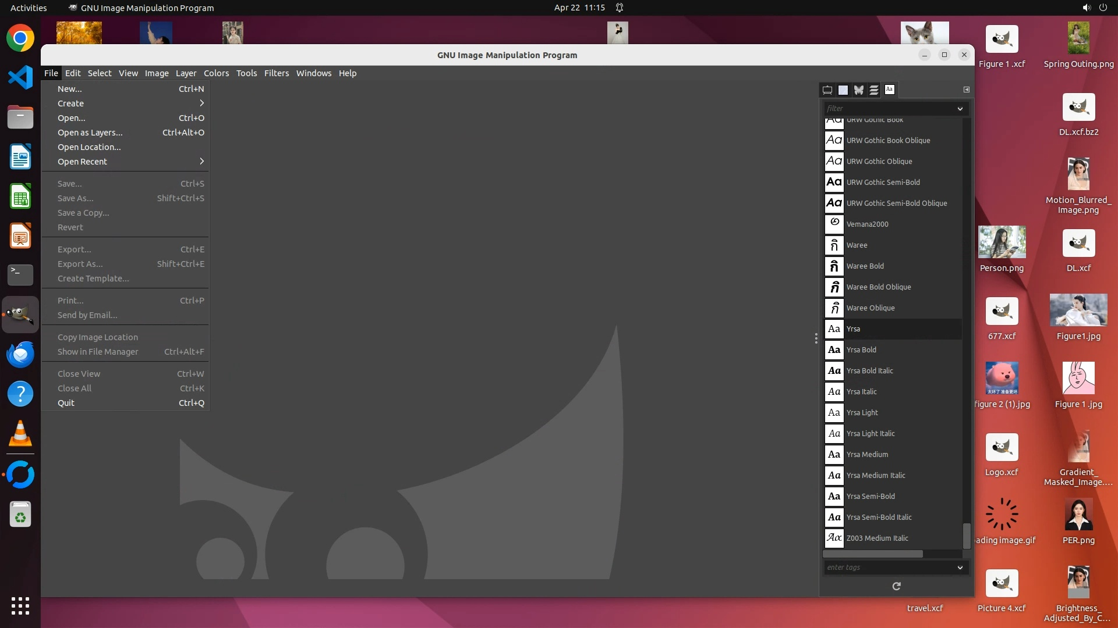Viewport: 1118px width, 628px height.
Task: Click Quit in the File menu
Action: [x=66, y=403]
